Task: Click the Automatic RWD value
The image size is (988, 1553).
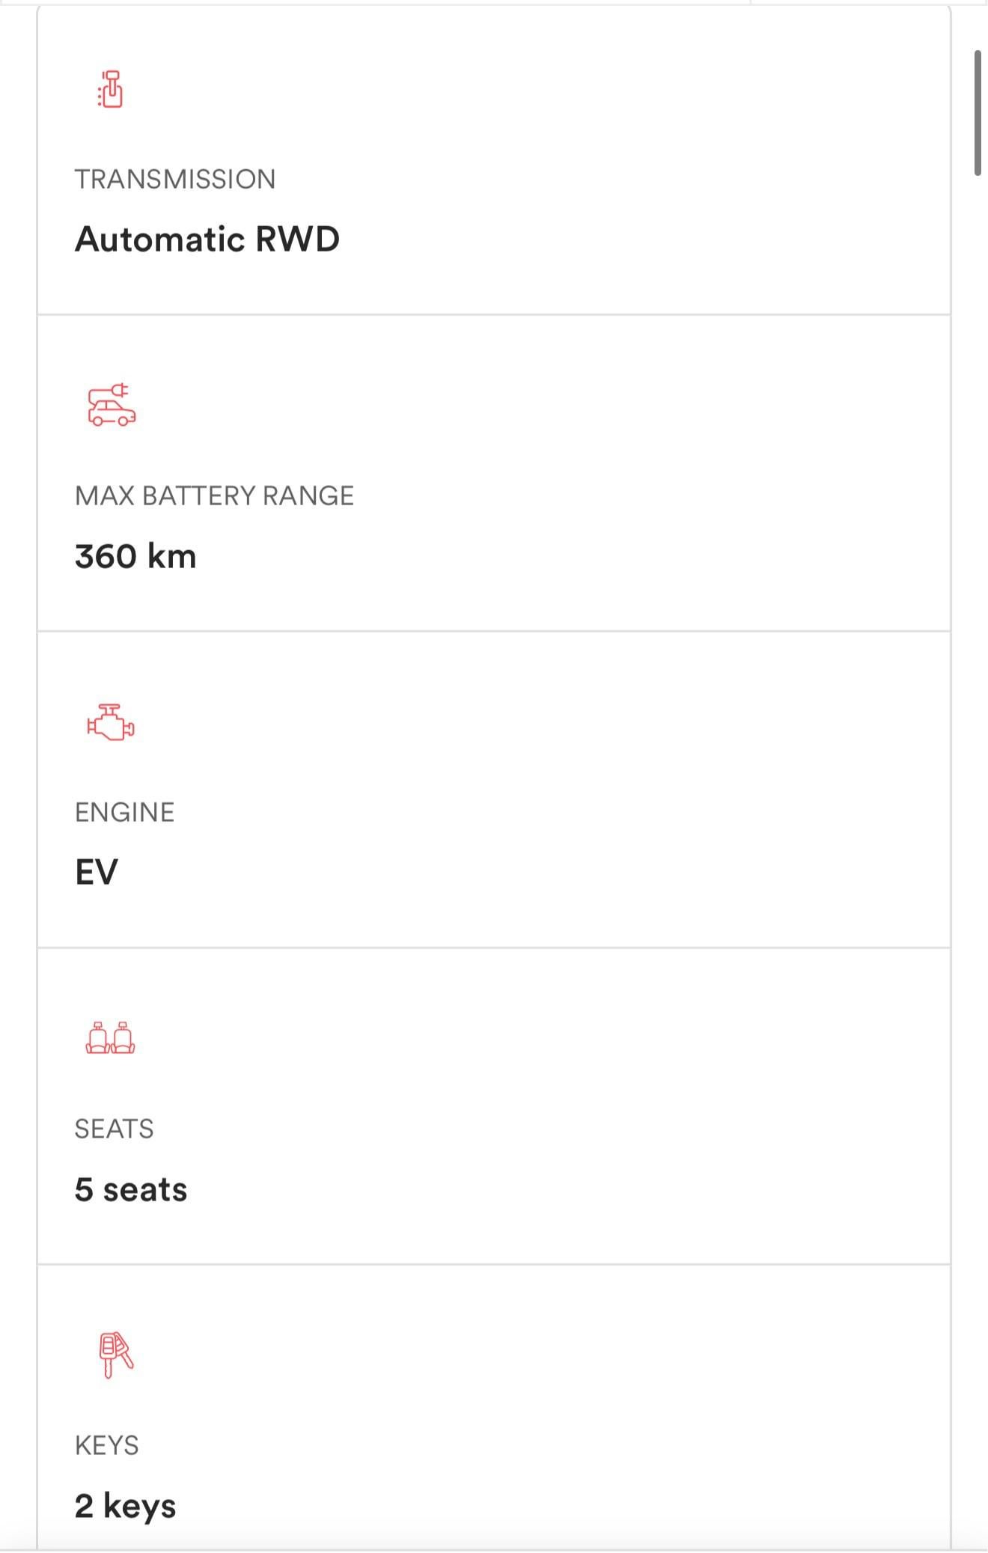Action: [207, 239]
